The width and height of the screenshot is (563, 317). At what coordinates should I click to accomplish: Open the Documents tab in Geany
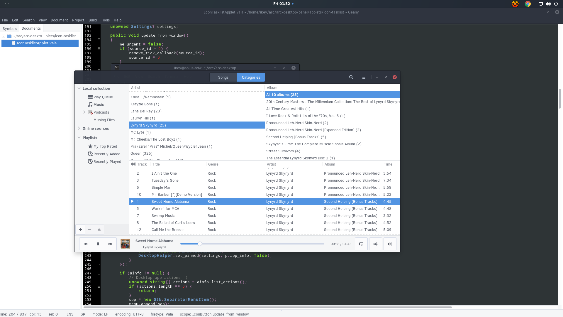[31, 28]
